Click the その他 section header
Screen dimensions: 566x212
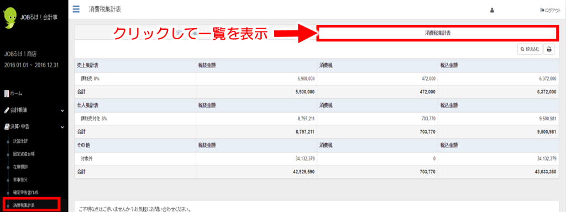[83, 146]
